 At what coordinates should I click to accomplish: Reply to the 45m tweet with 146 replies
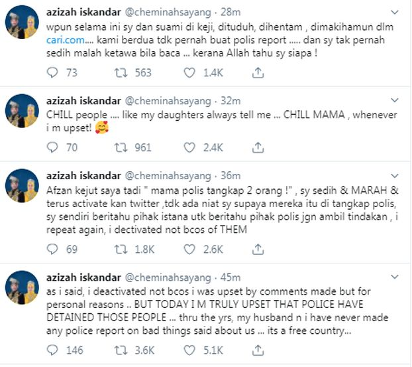pos(55,352)
